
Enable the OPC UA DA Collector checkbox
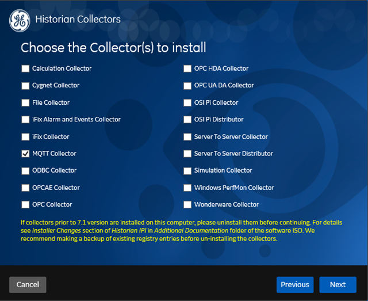(187, 86)
